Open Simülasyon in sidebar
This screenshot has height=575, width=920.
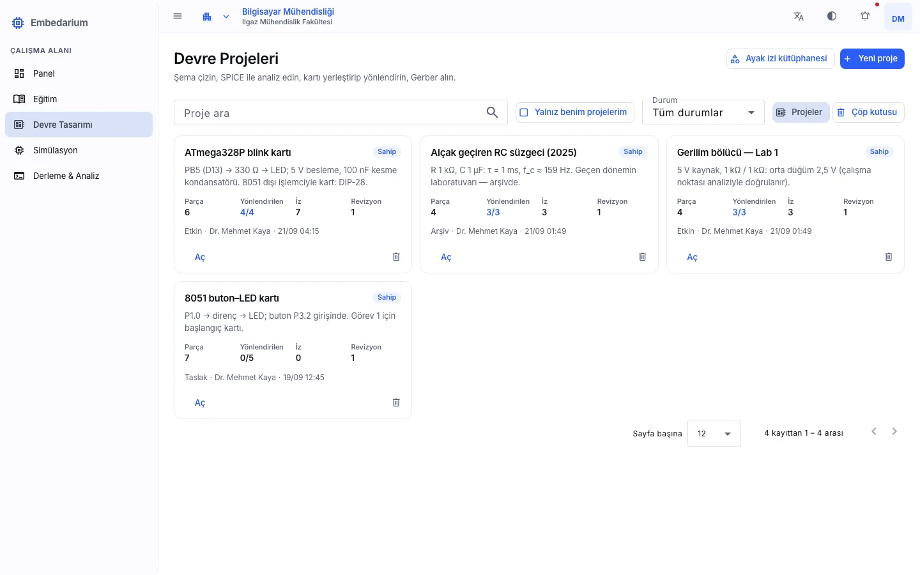79,150
